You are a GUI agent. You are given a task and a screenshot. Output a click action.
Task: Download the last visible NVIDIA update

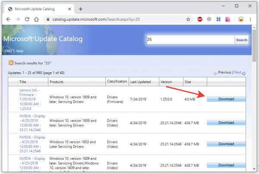coord(226,165)
